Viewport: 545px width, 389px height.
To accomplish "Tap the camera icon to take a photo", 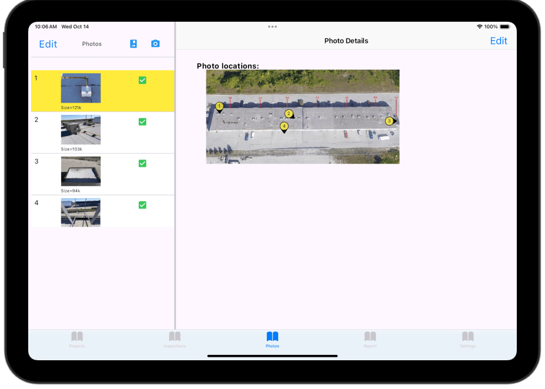I will (x=155, y=44).
